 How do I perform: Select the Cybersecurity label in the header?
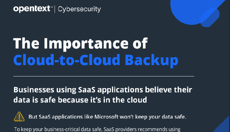(79, 9)
